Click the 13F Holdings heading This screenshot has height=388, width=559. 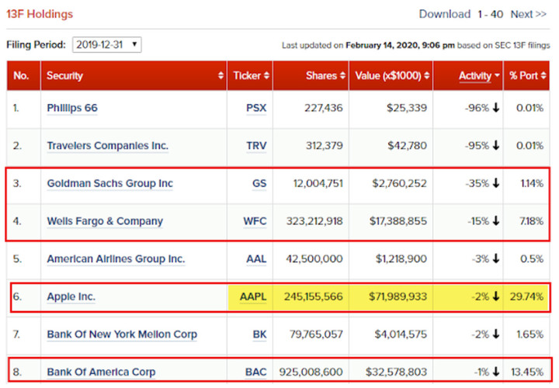[x=40, y=14]
